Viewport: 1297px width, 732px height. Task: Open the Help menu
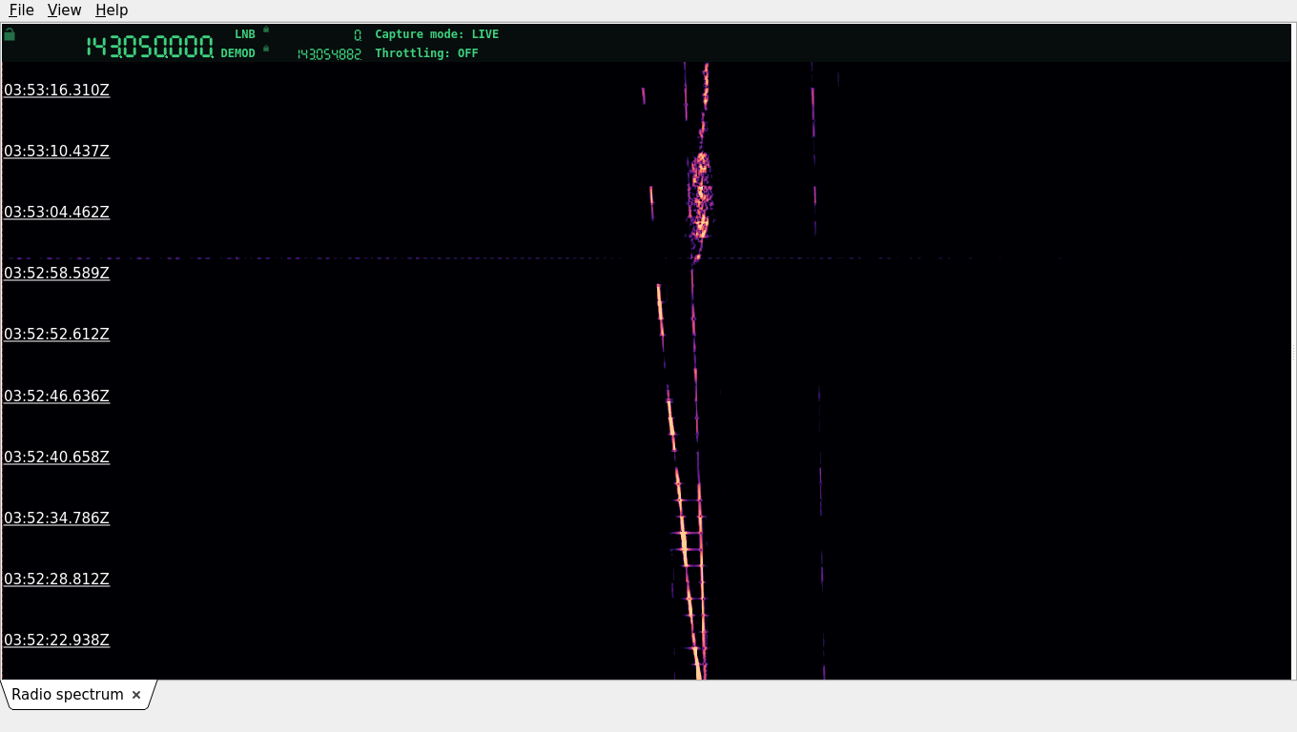(112, 10)
